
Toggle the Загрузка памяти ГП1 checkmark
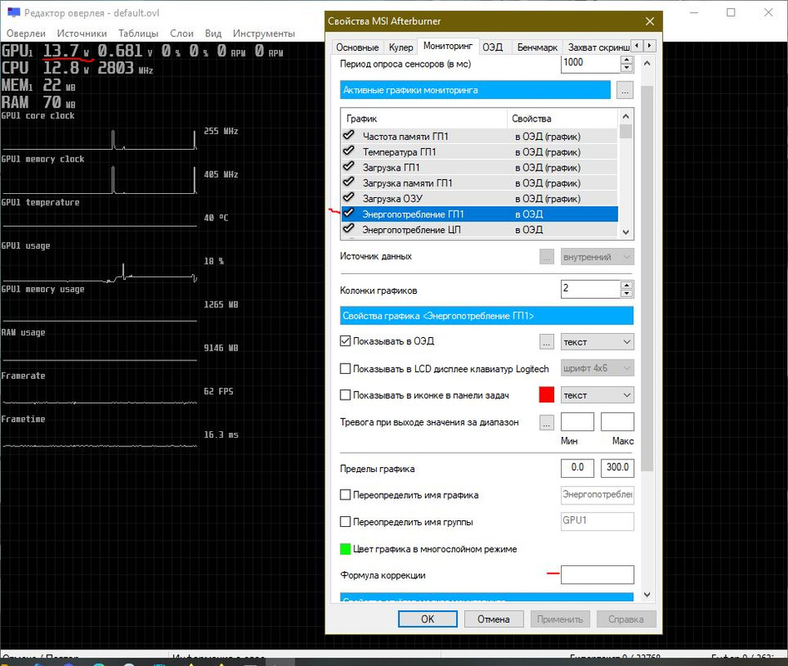[x=349, y=182]
